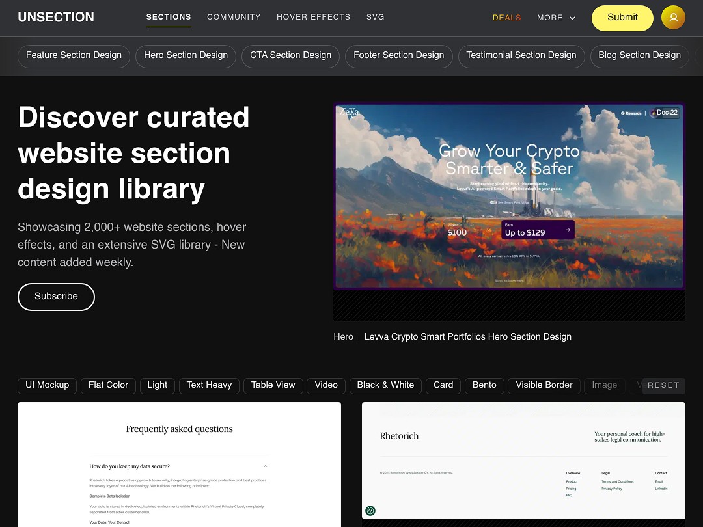
Task: Collapse the 'How do you keep my data secure?' question
Action: [265, 466]
